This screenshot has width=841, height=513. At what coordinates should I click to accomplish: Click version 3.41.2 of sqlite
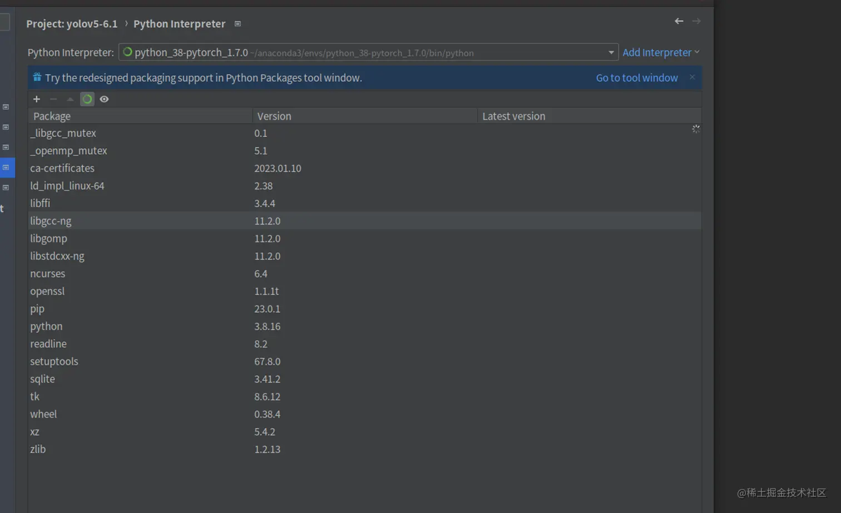pos(267,379)
